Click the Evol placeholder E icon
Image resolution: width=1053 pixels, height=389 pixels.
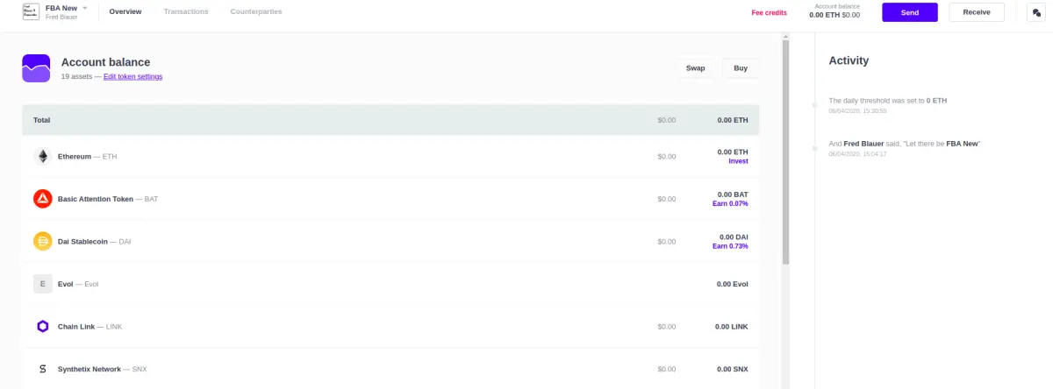click(42, 284)
